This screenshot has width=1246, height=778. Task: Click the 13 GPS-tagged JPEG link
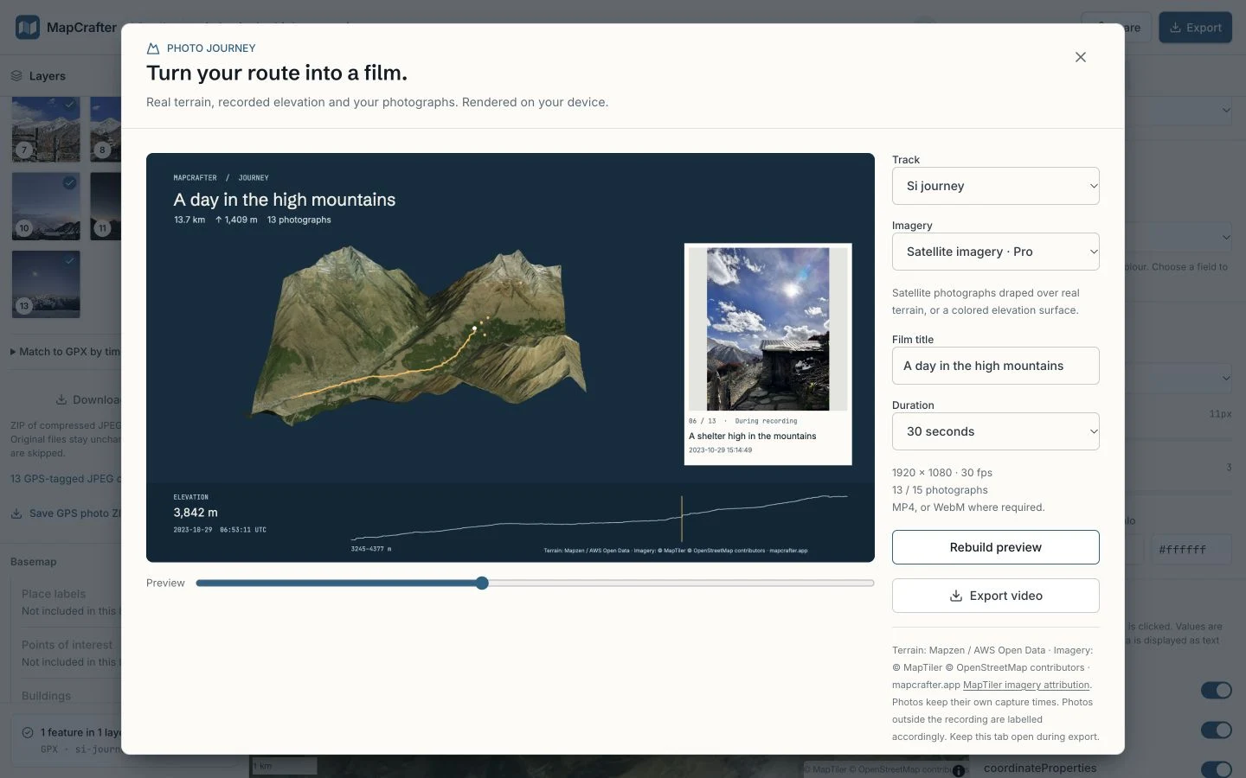pyautogui.click(x=66, y=478)
